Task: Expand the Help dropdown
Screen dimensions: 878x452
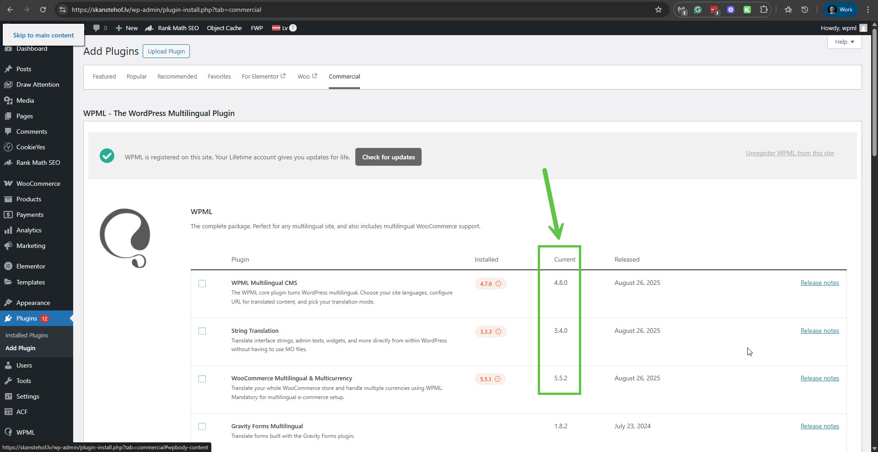Action: pos(844,42)
